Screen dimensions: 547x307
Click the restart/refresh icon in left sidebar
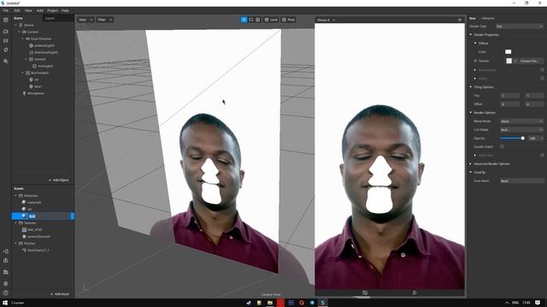tap(6, 50)
